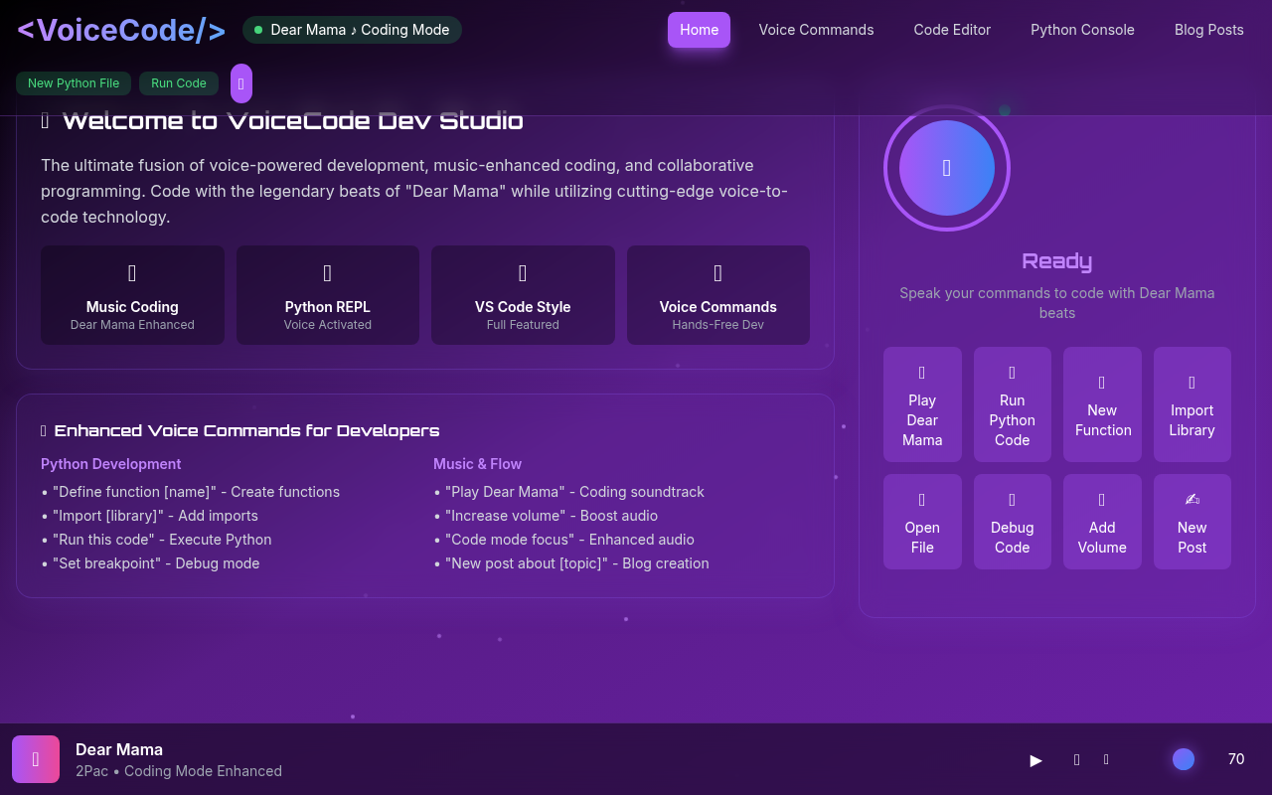This screenshot has width=1272, height=795.
Task: Click the Add Volume quick action
Action: point(1102,522)
